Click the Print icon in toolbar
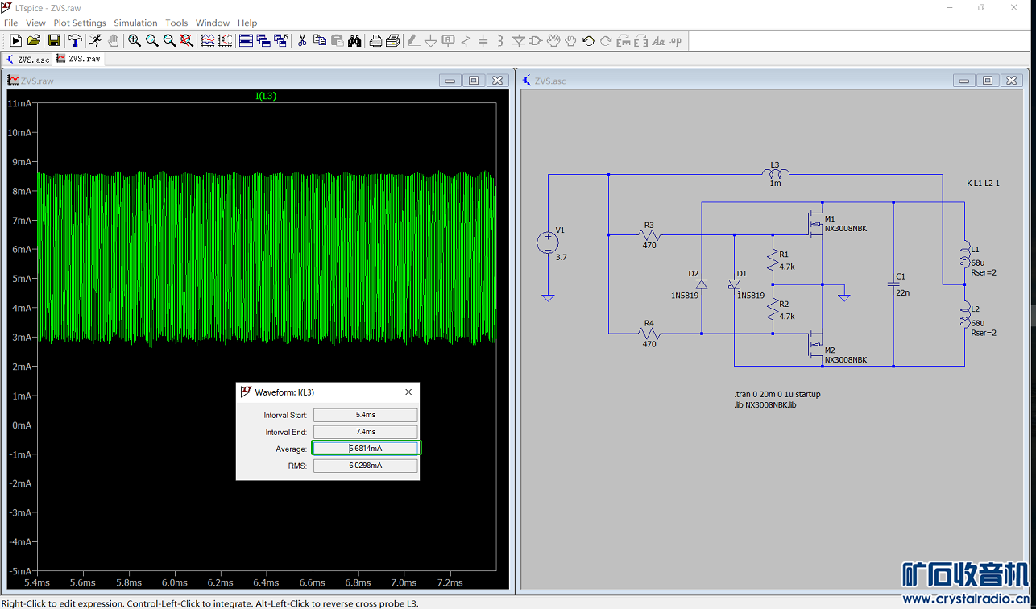 pos(375,40)
